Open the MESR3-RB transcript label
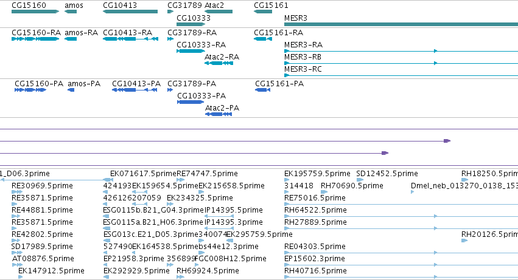Viewport: 518px width, 280px height. point(303,57)
